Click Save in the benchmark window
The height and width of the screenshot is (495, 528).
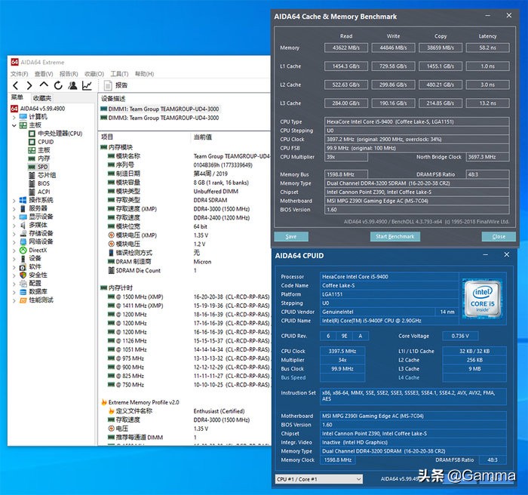290,236
